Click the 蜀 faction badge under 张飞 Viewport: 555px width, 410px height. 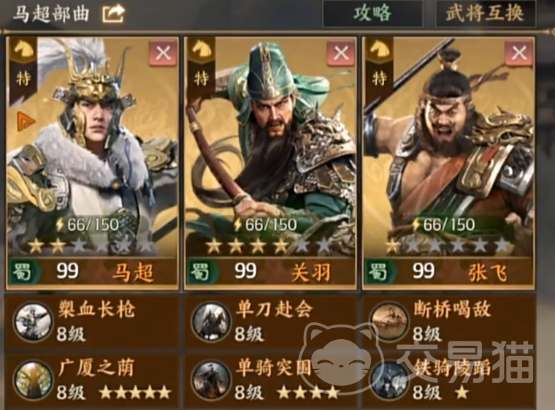[378, 272]
